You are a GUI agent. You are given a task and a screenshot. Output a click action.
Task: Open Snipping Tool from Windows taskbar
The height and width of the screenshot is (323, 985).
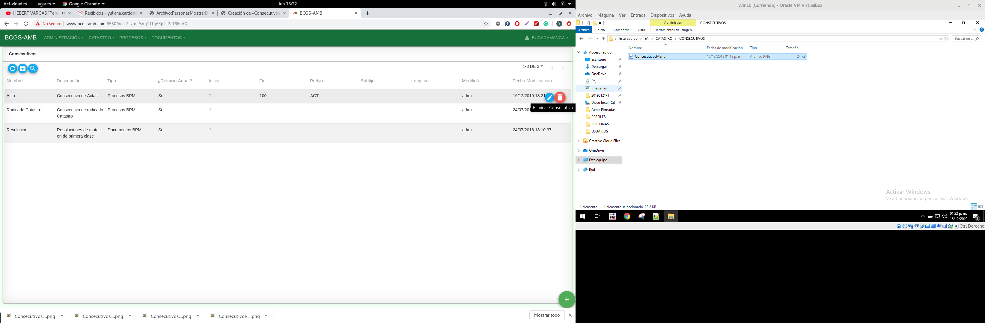(641, 216)
